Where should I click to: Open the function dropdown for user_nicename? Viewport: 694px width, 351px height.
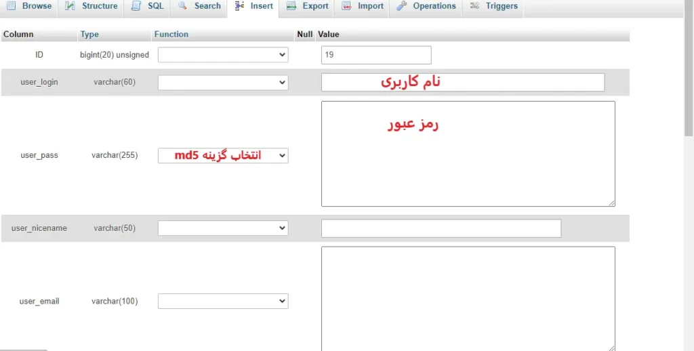[223, 228]
